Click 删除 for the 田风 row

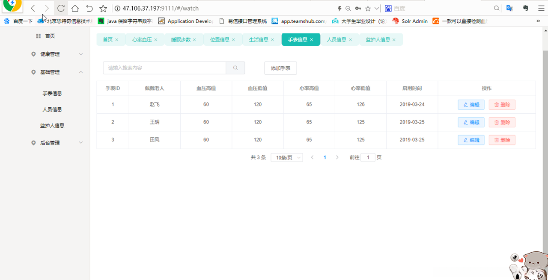point(502,140)
